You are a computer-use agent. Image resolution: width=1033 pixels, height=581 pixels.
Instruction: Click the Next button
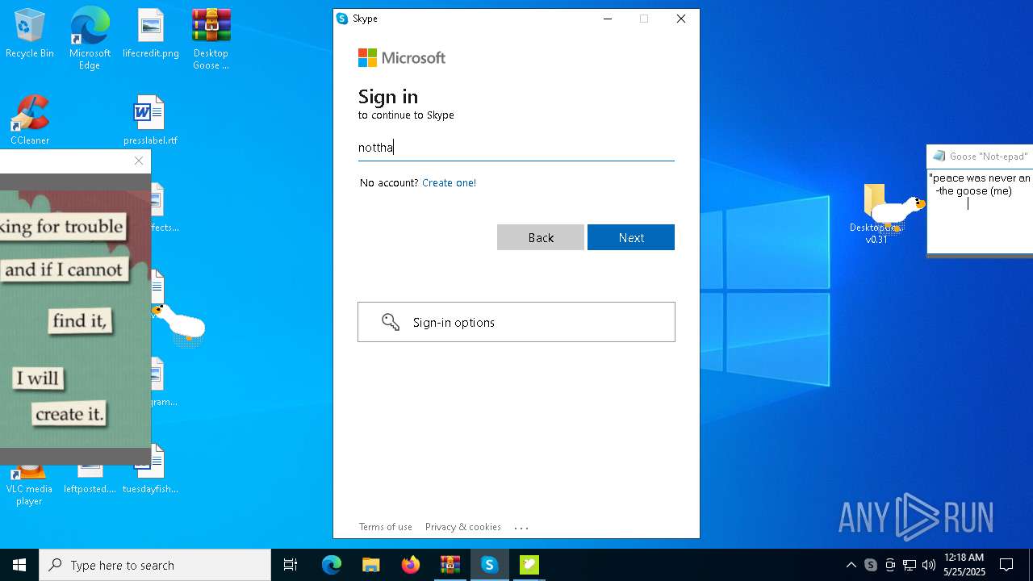pyautogui.click(x=631, y=237)
